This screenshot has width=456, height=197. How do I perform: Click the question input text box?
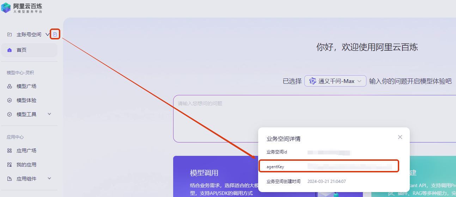tap(314, 119)
